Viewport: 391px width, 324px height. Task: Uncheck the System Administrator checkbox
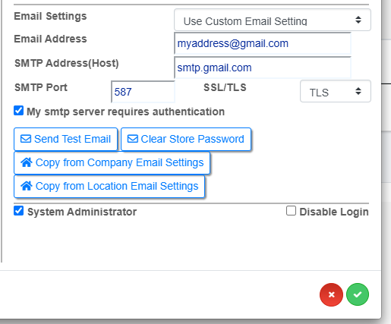(x=19, y=211)
